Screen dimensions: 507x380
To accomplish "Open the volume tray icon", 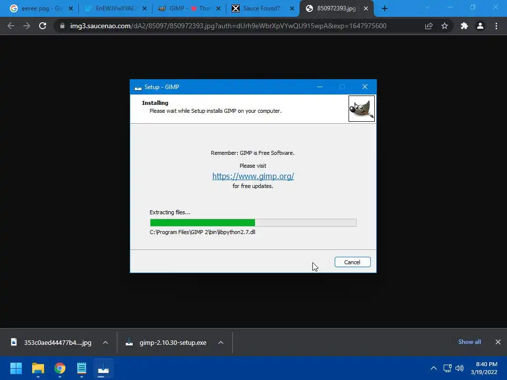I will 459,368.
